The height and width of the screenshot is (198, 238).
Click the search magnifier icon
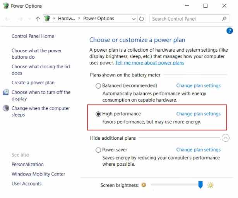[x=224, y=19]
